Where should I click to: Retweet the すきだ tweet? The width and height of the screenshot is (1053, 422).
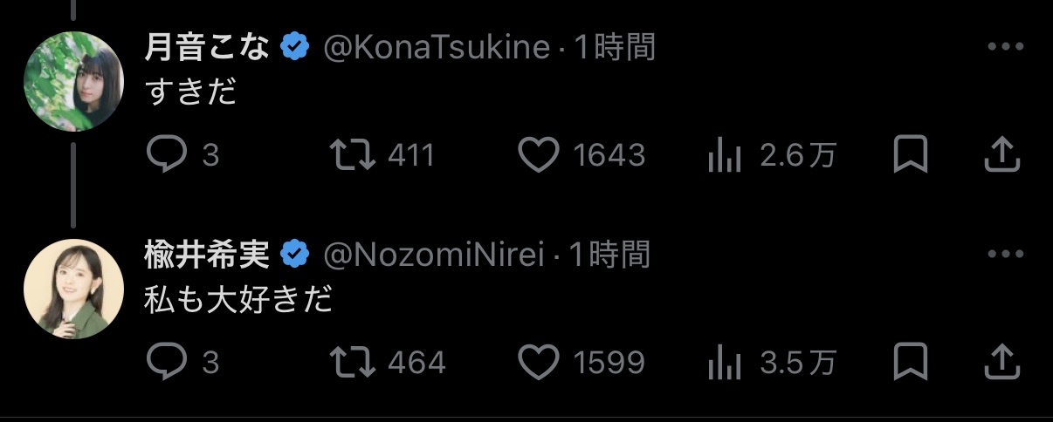tap(352, 156)
